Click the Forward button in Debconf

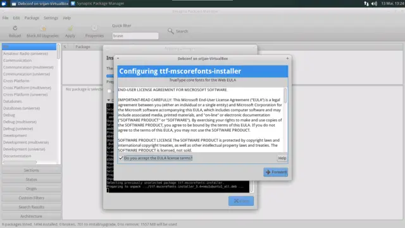[276, 172]
